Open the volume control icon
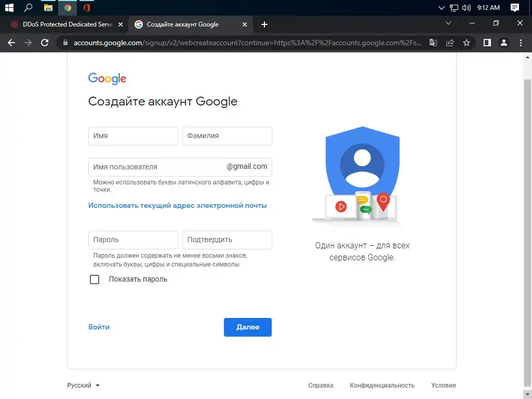Screen dimensions: 532x399 click(467, 7)
